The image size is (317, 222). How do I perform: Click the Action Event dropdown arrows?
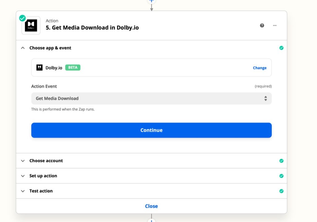(x=266, y=98)
